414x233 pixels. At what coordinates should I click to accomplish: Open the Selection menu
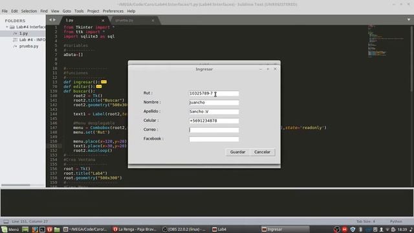pyautogui.click(x=29, y=11)
